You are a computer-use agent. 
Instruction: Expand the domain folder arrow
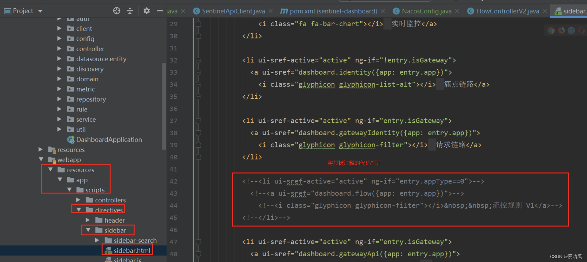click(59, 79)
